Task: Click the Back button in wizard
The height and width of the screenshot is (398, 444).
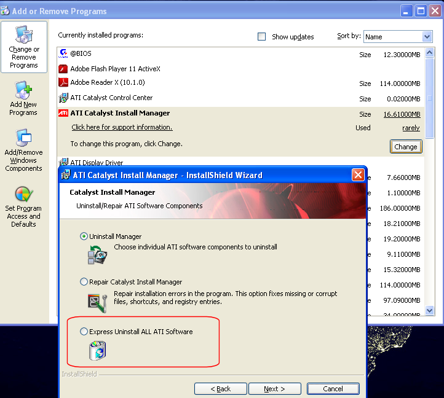Action: tap(221, 389)
